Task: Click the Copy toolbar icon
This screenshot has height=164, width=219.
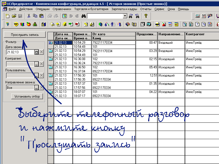Action: 35,16
